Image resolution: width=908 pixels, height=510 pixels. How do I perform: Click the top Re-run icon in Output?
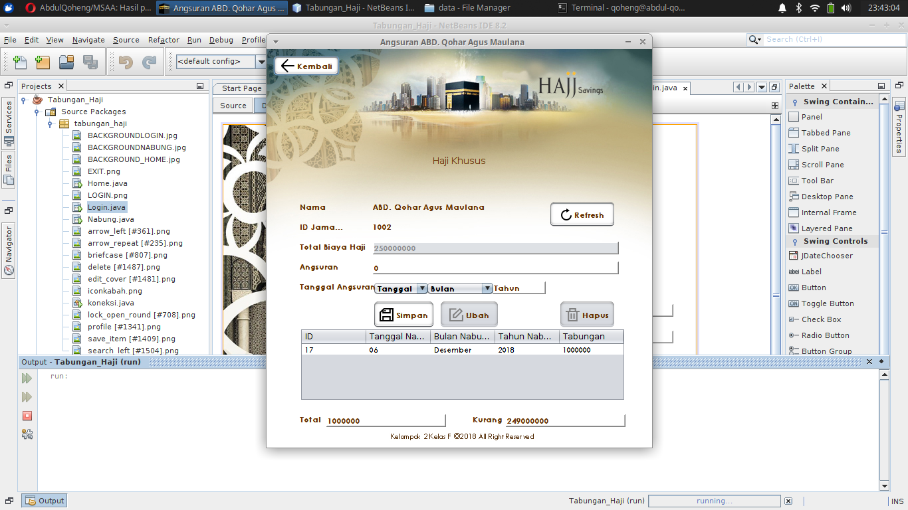tap(27, 378)
